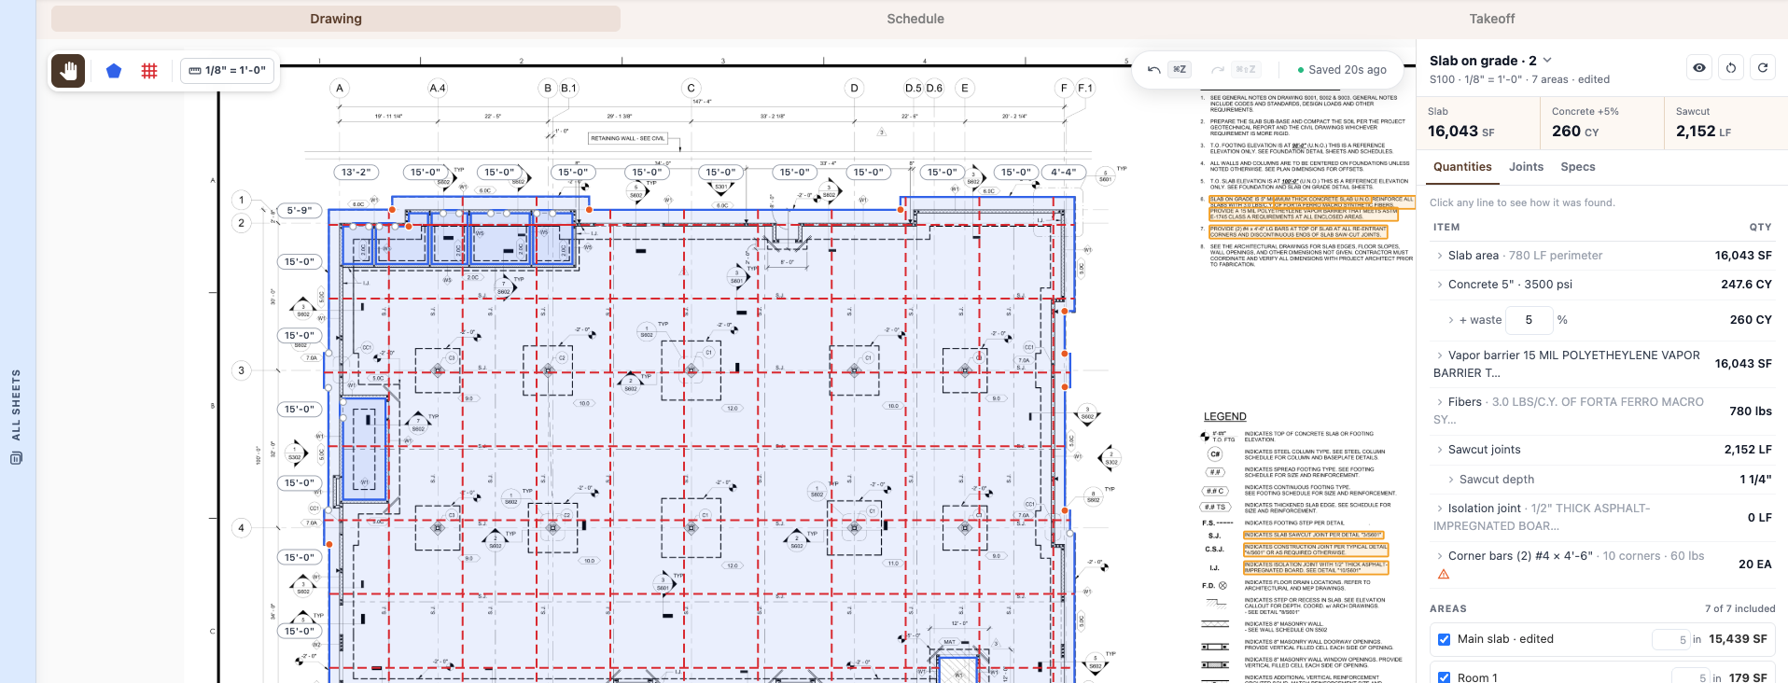Click the refresh icon in takeoff header

1763,68
